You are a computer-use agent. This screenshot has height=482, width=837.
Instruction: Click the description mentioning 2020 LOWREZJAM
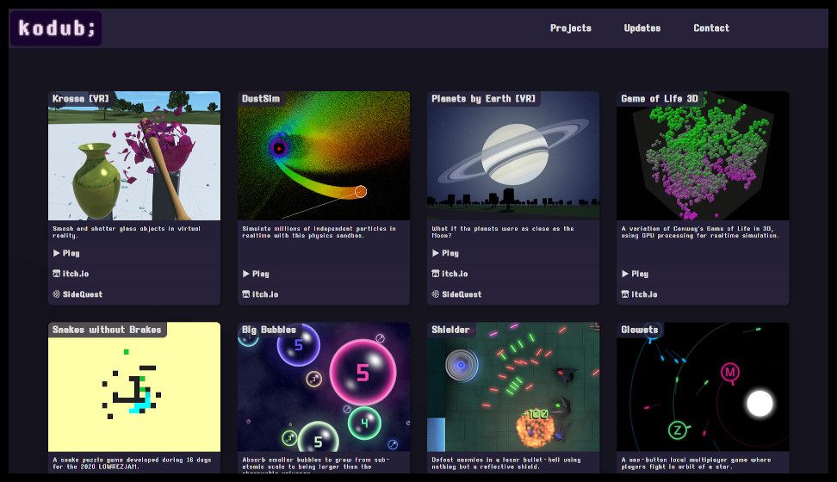(132, 463)
